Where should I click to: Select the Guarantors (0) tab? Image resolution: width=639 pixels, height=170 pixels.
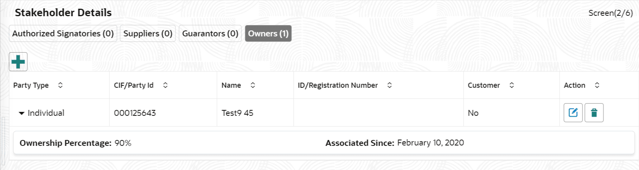[x=210, y=34]
